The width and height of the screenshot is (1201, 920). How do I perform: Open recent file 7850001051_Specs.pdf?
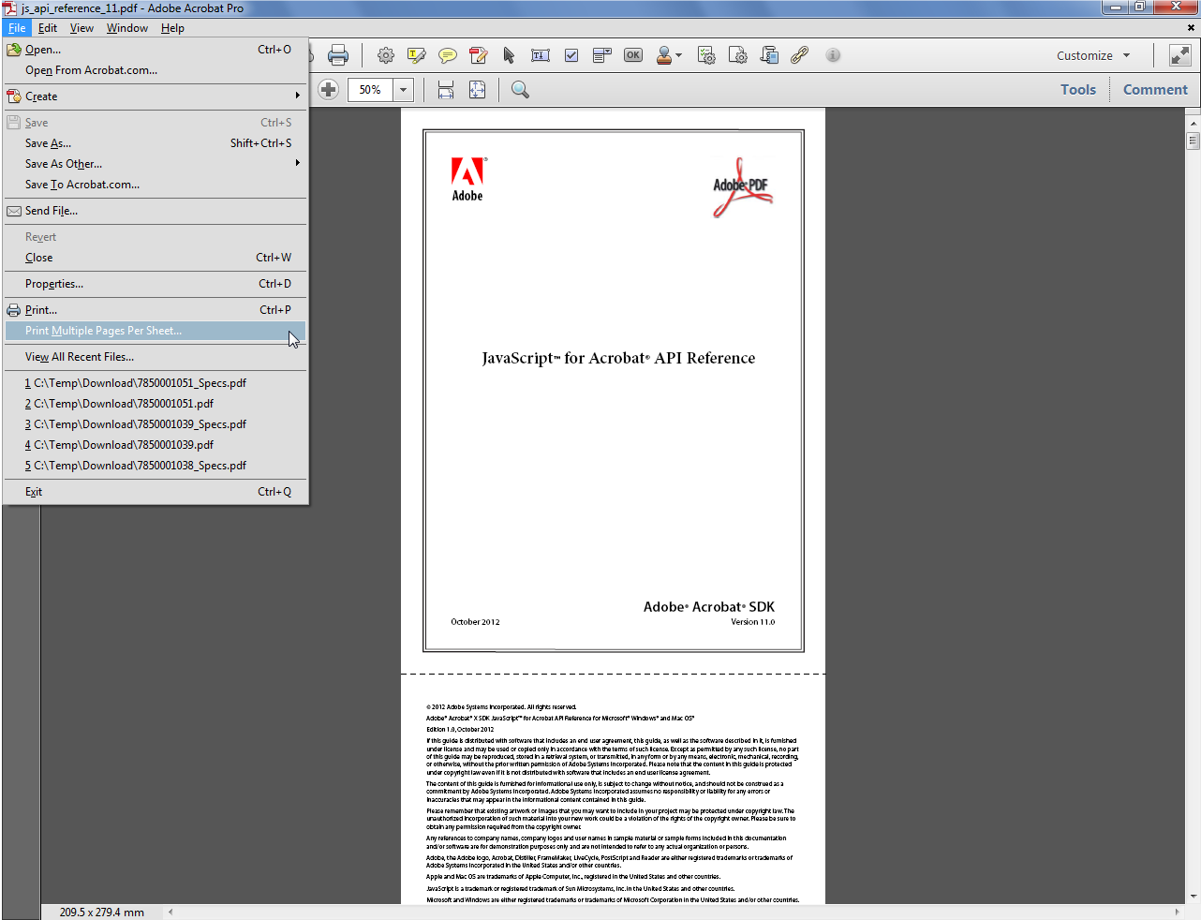point(156,383)
